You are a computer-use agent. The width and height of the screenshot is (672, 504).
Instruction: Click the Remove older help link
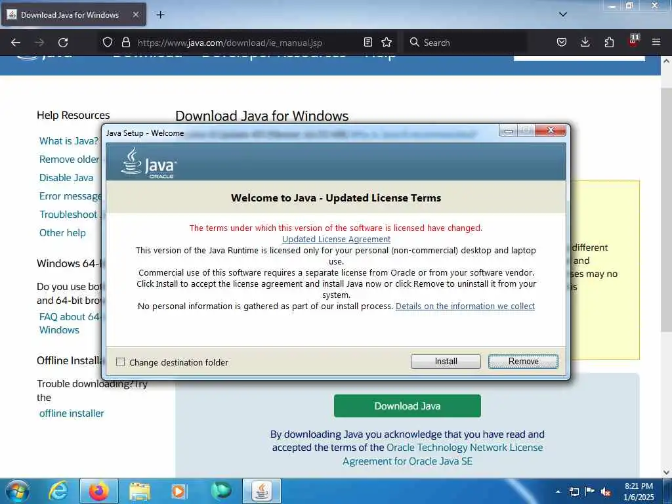point(70,159)
